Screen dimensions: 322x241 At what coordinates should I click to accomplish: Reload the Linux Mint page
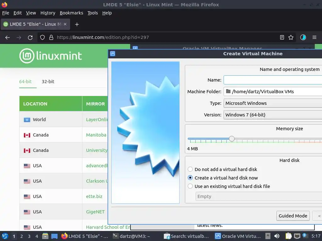point(30,37)
